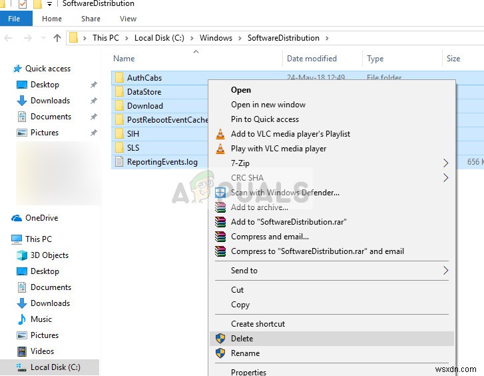Choose Copy from the context menu
The height and width of the screenshot is (376, 484).
[x=332, y=305]
